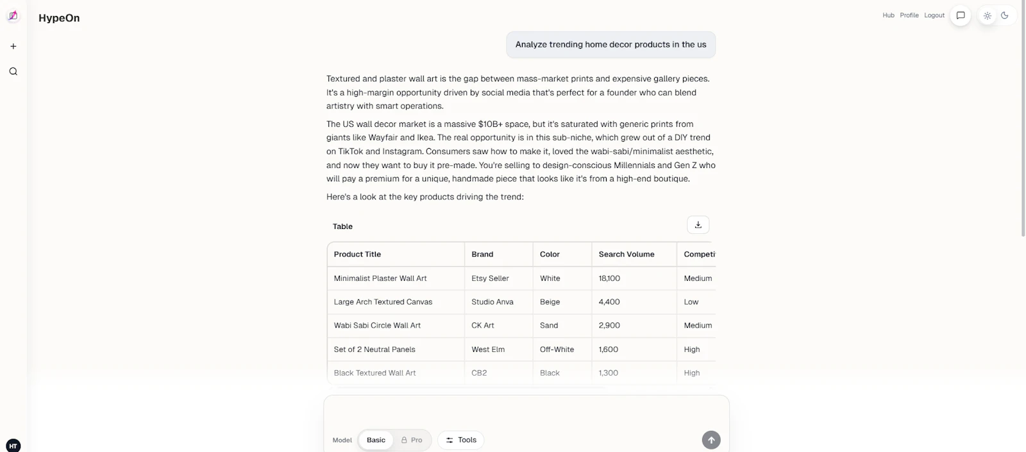The height and width of the screenshot is (452, 1026).
Task: Switch to dark mode moon icon
Action: tap(1005, 15)
